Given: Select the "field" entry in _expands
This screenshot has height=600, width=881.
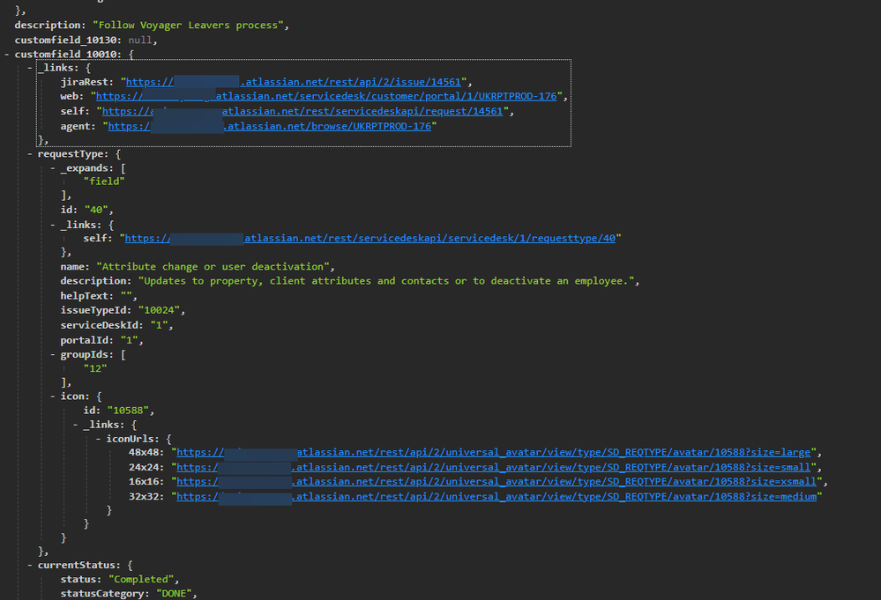Looking at the screenshot, I should coord(104,181).
